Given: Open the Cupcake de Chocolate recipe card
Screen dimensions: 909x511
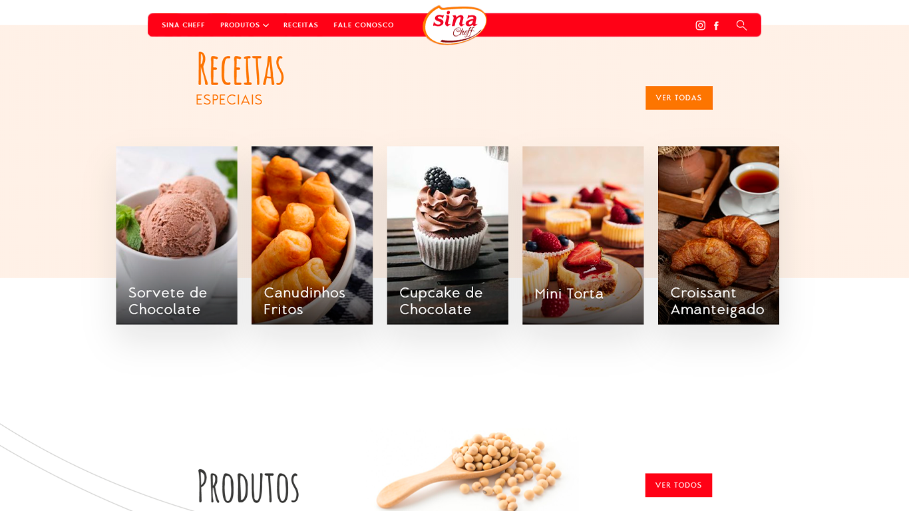Looking at the screenshot, I should (x=448, y=236).
